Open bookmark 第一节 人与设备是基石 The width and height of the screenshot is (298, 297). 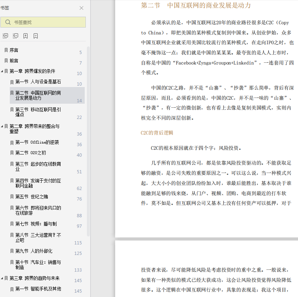[38, 82]
